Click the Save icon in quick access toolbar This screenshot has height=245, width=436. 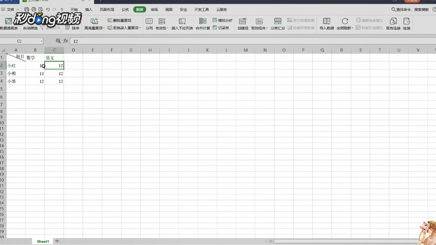pyautogui.click(x=27, y=9)
